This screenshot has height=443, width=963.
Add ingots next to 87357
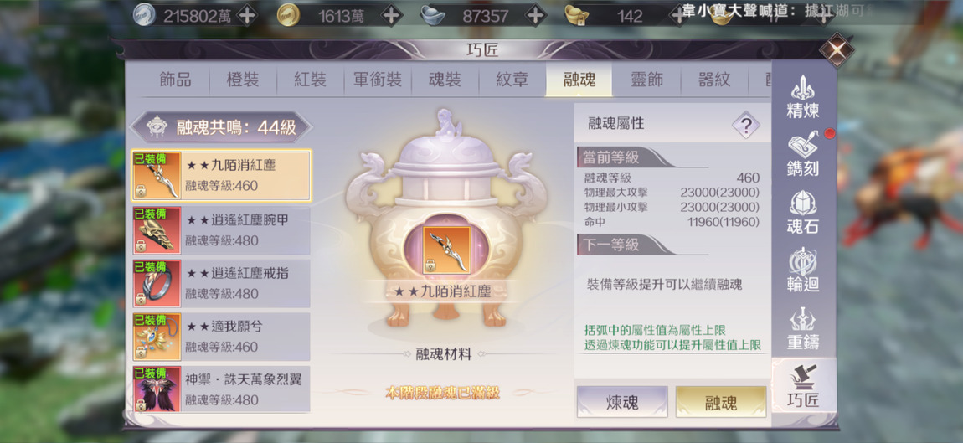[x=536, y=15]
